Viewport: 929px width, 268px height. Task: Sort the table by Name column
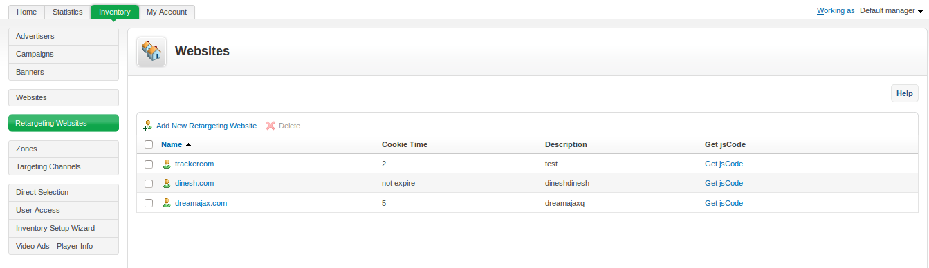coord(172,144)
